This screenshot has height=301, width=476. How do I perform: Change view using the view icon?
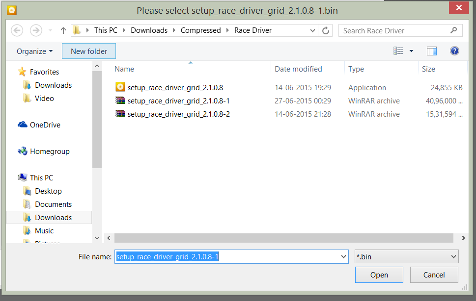tap(398, 51)
